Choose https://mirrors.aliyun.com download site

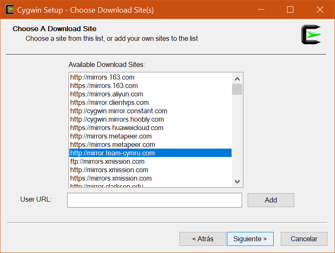150,94
